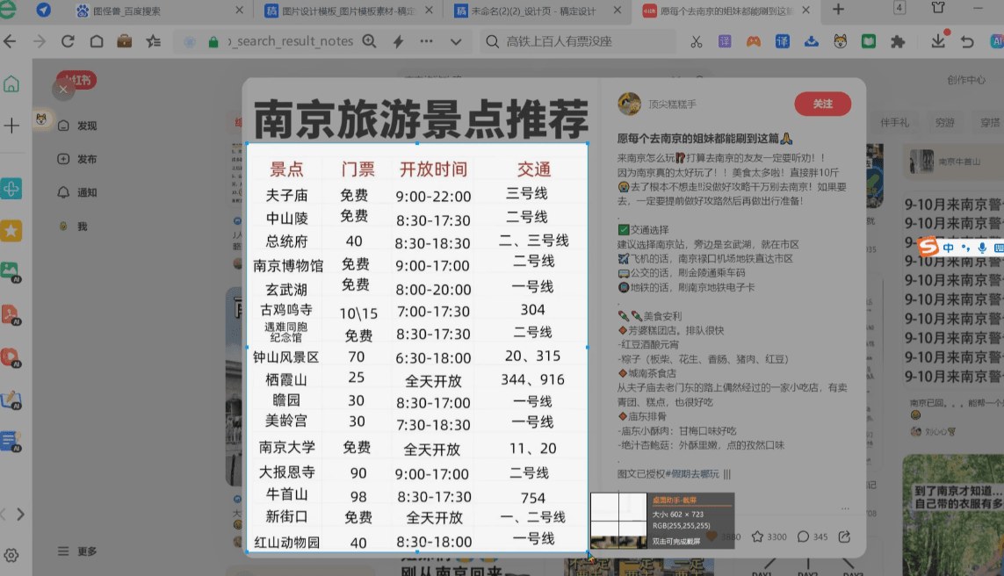Click the zoom magnifier in address bar
The width and height of the screenshot is (1004, 576).
click(370, 41)
